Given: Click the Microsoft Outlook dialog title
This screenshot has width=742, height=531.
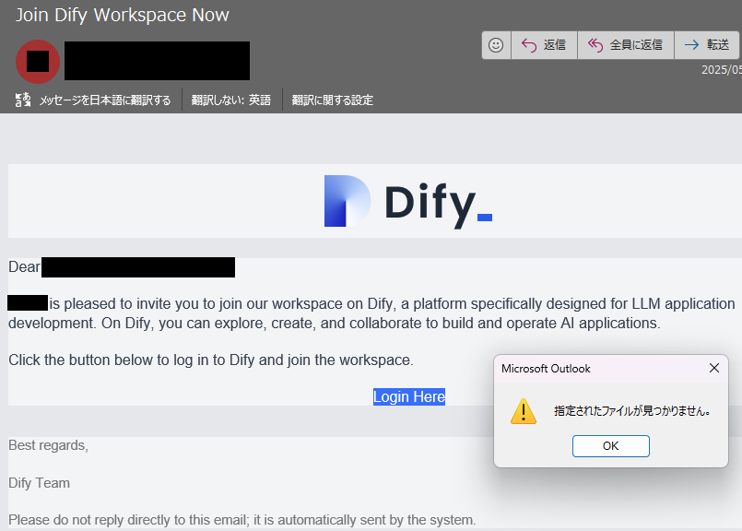Looking at the screenshot, I should click(x=546, y=369).
